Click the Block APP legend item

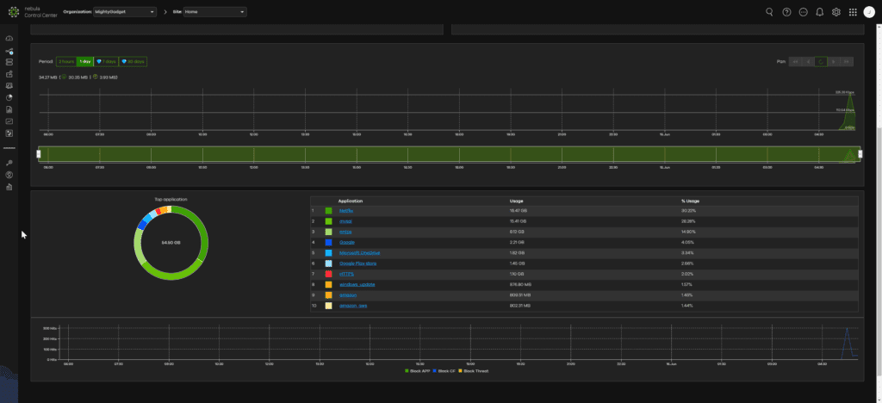(x=419, y=370)
